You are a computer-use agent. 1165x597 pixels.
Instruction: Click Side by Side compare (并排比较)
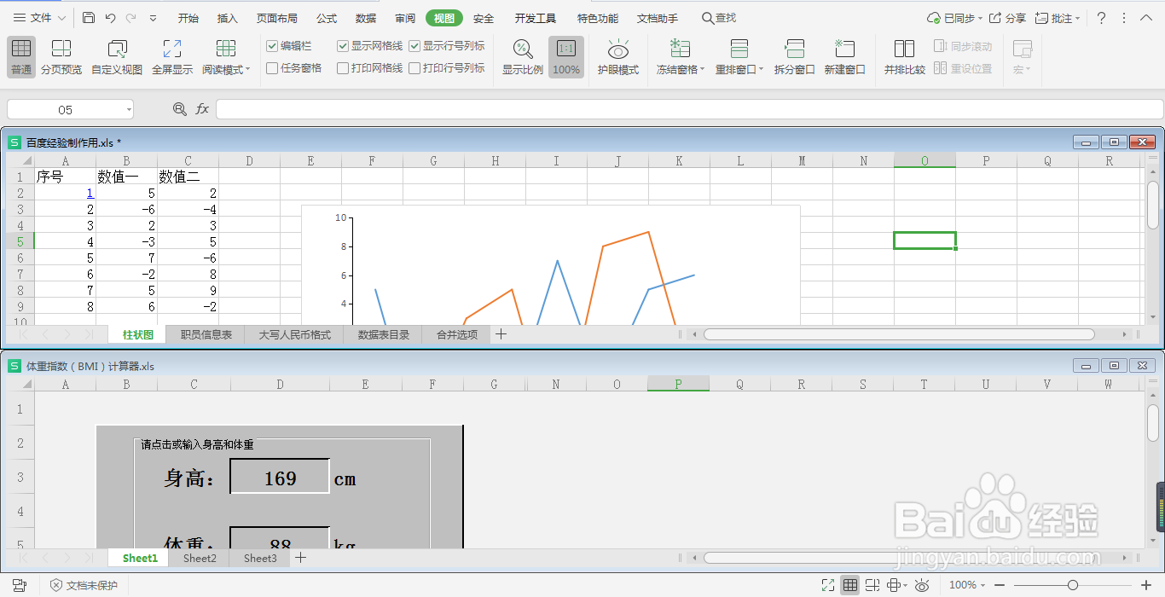coord(905,56)
